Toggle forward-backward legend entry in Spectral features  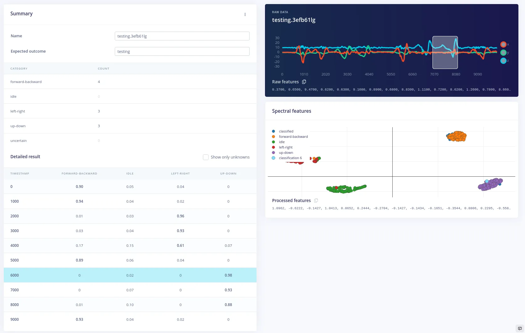click(x=293, y=137)
